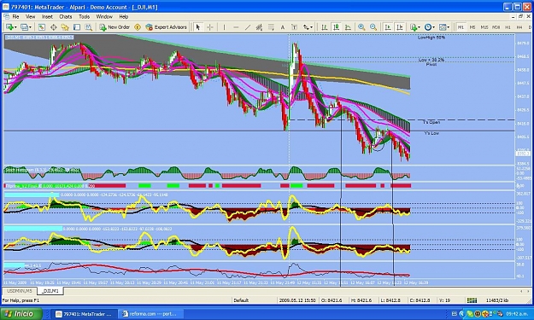534x320 pixels.
Task: Click the chart window icon beside File
Action: 7,17
